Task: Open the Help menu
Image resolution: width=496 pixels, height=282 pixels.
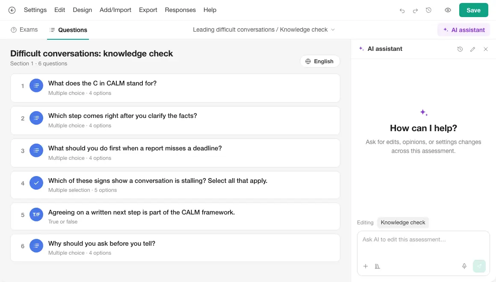Action: 210,10
